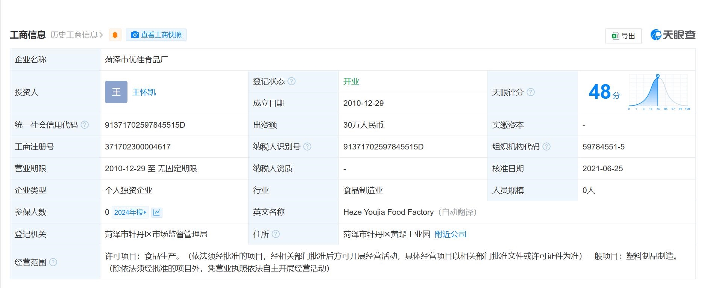
Task: Click the staff size value 0人
Action: tap(589, 190)
